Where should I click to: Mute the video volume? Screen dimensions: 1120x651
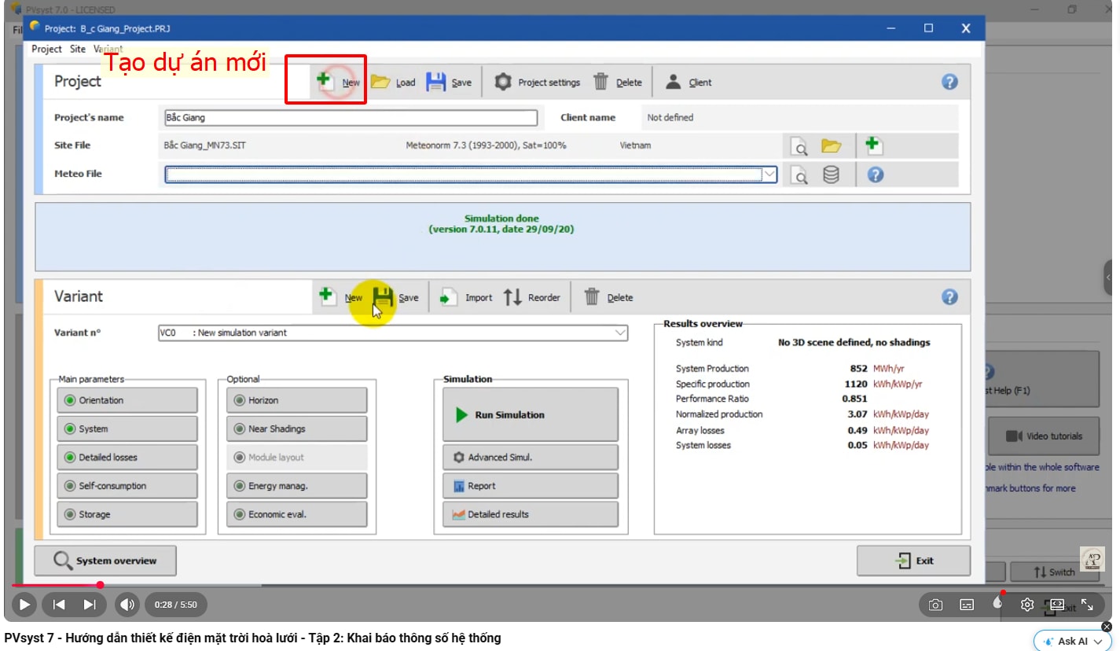(127, 605)
